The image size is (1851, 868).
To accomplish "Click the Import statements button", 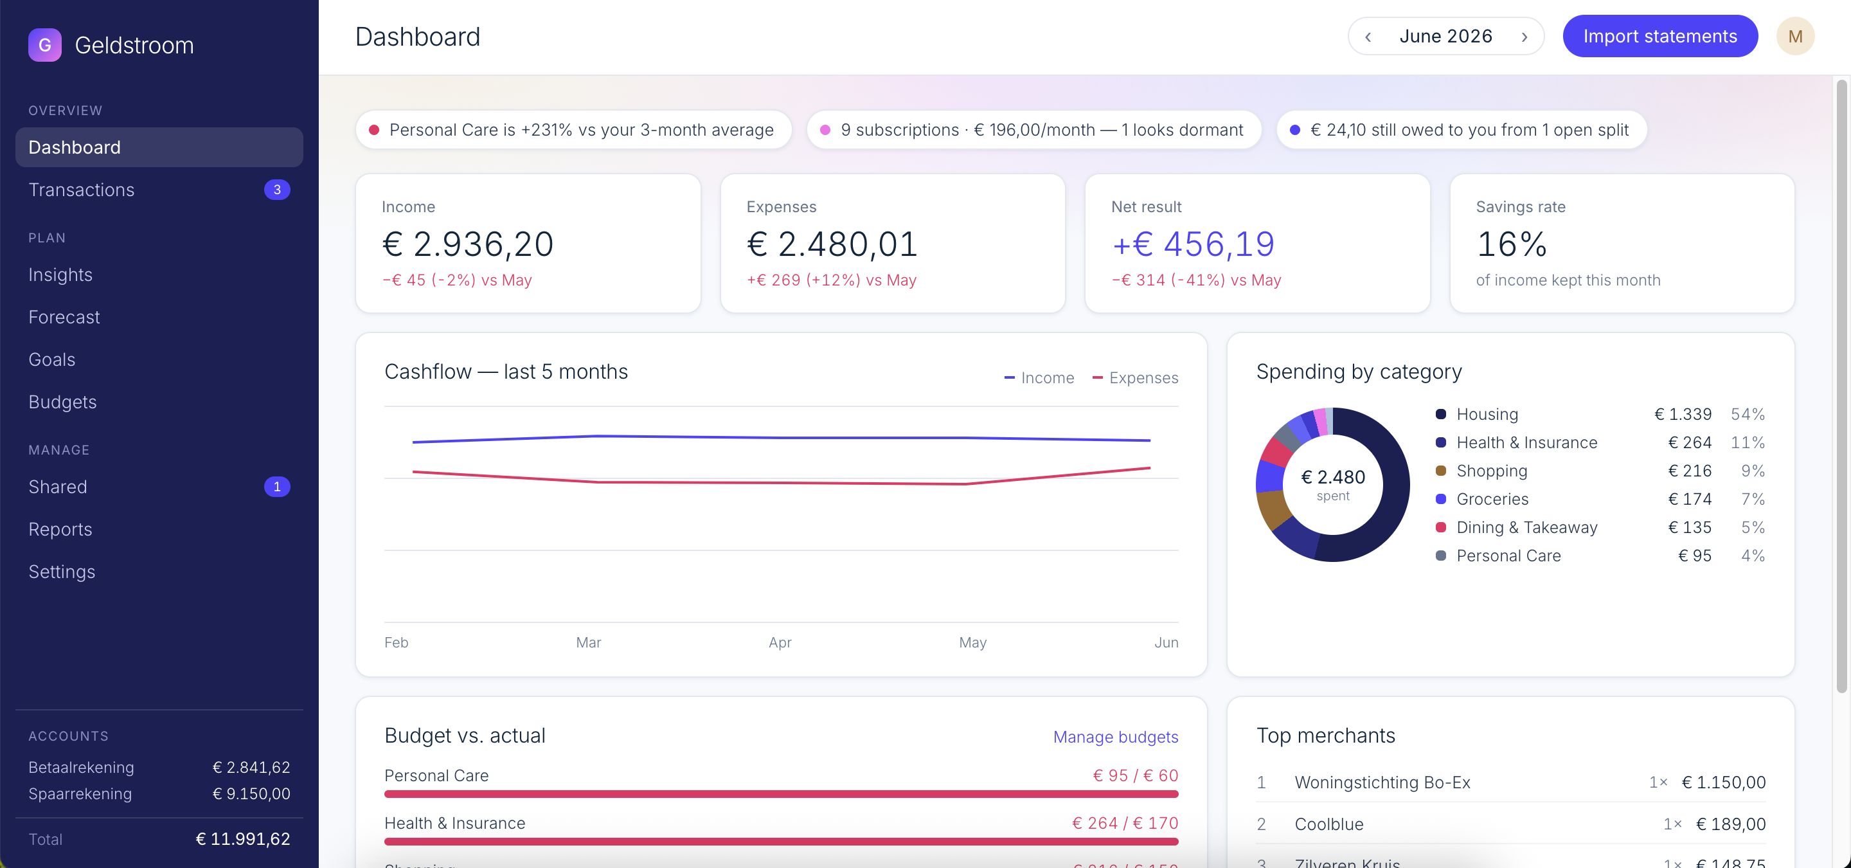I will (1660, 37).
